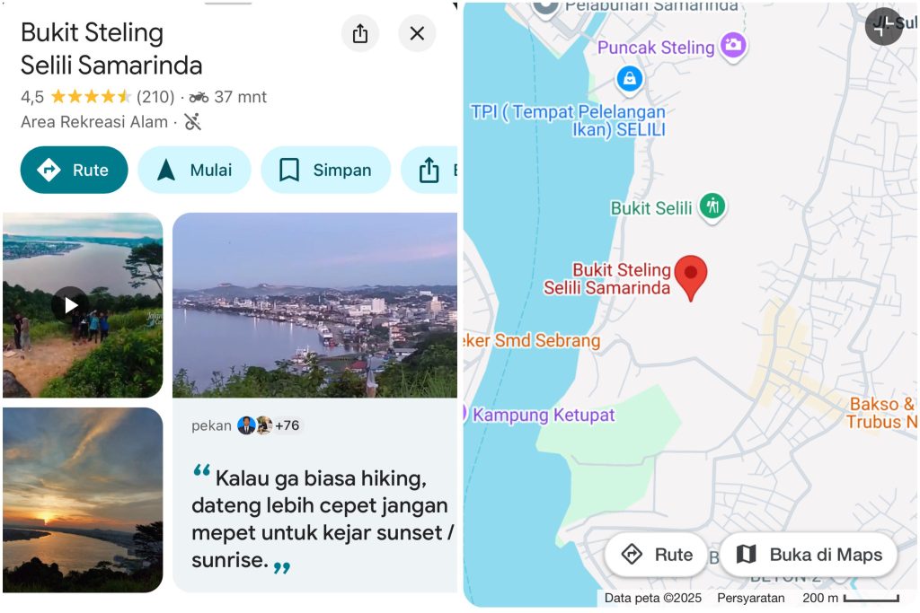Open the sunset river photo

pyautogui.click(x=83, y=500)
